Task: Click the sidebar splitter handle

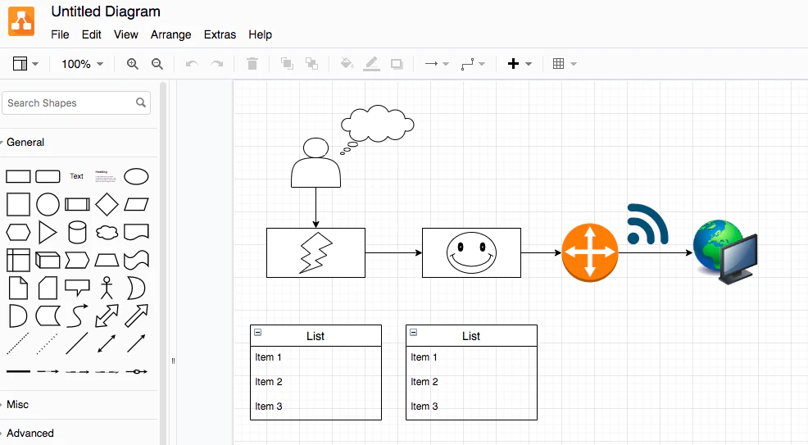Action: [173, 361]
